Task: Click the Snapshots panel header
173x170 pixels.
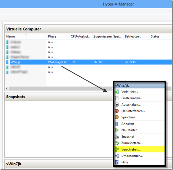Action: coord(58,97)
